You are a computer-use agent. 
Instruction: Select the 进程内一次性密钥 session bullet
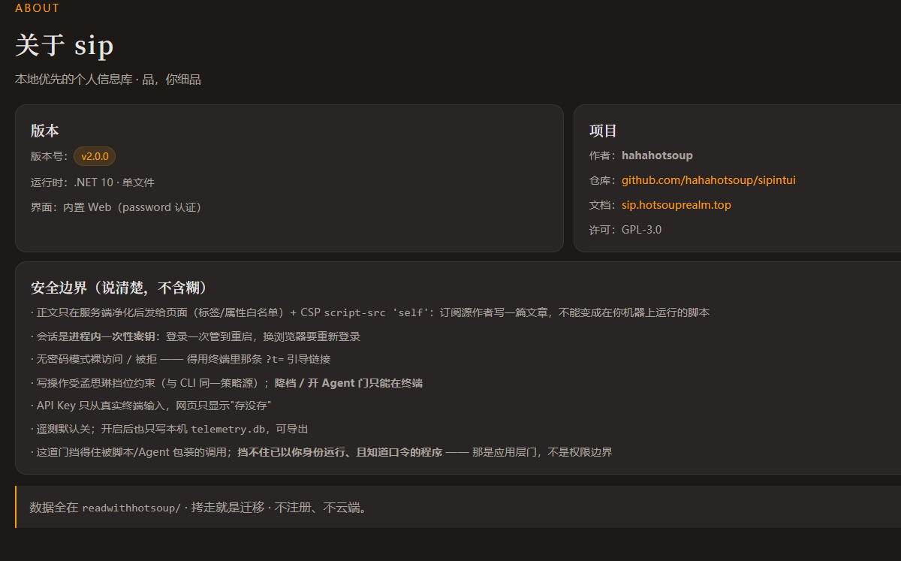(195, 336)
